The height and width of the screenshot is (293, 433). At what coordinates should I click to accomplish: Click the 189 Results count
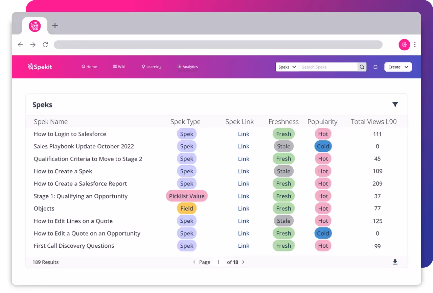(46, 262)
